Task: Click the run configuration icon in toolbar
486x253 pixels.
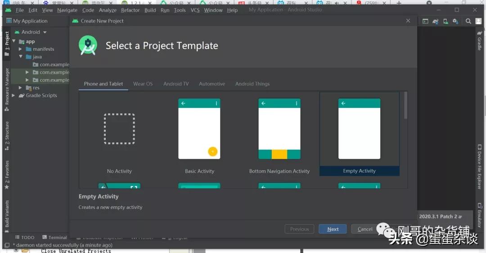Action: 425,21
